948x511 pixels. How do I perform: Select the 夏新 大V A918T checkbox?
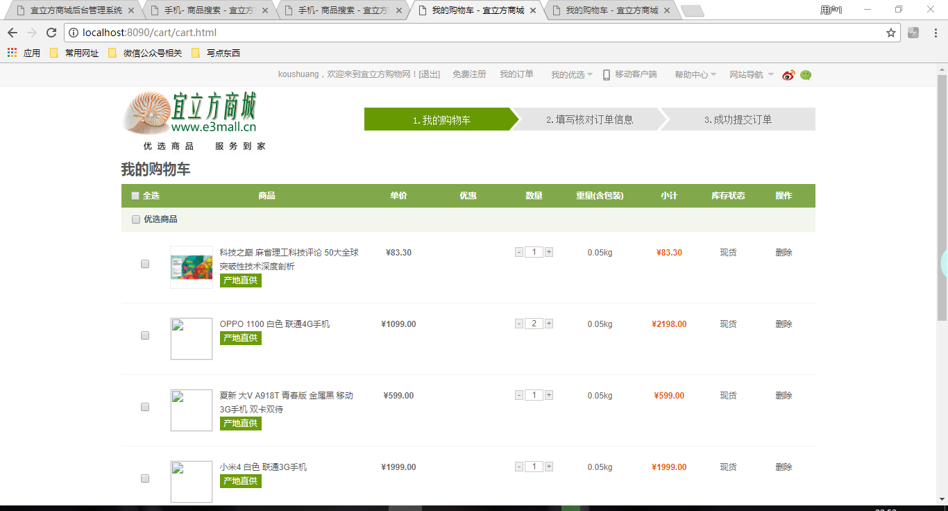click(145, 407)
